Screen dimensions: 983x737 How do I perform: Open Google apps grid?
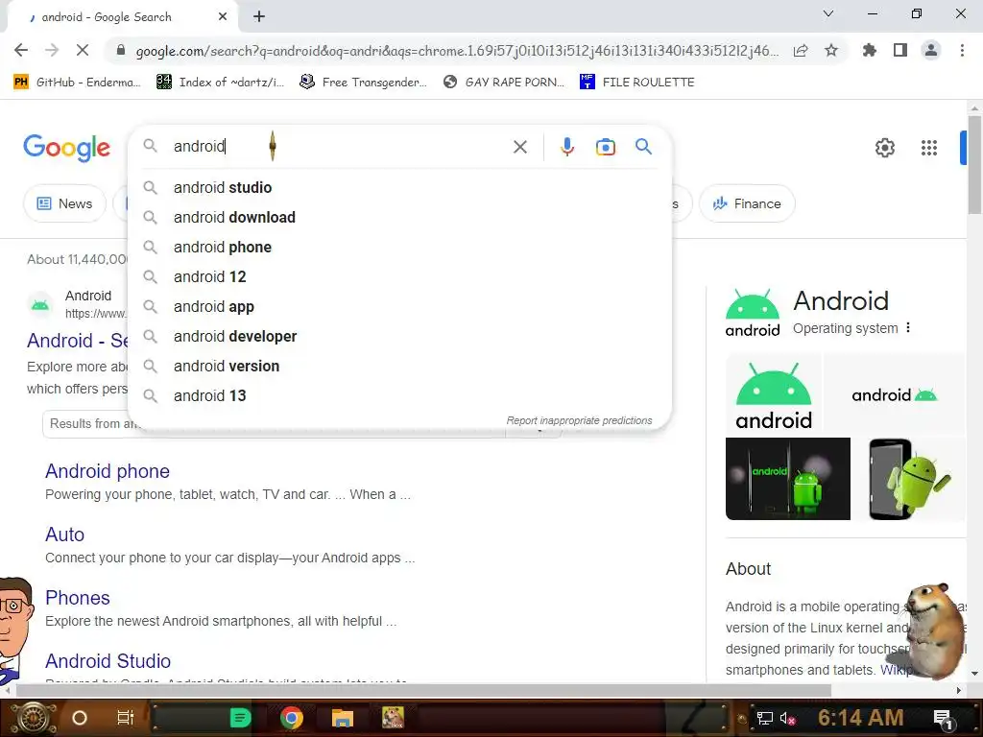(928, 148)
